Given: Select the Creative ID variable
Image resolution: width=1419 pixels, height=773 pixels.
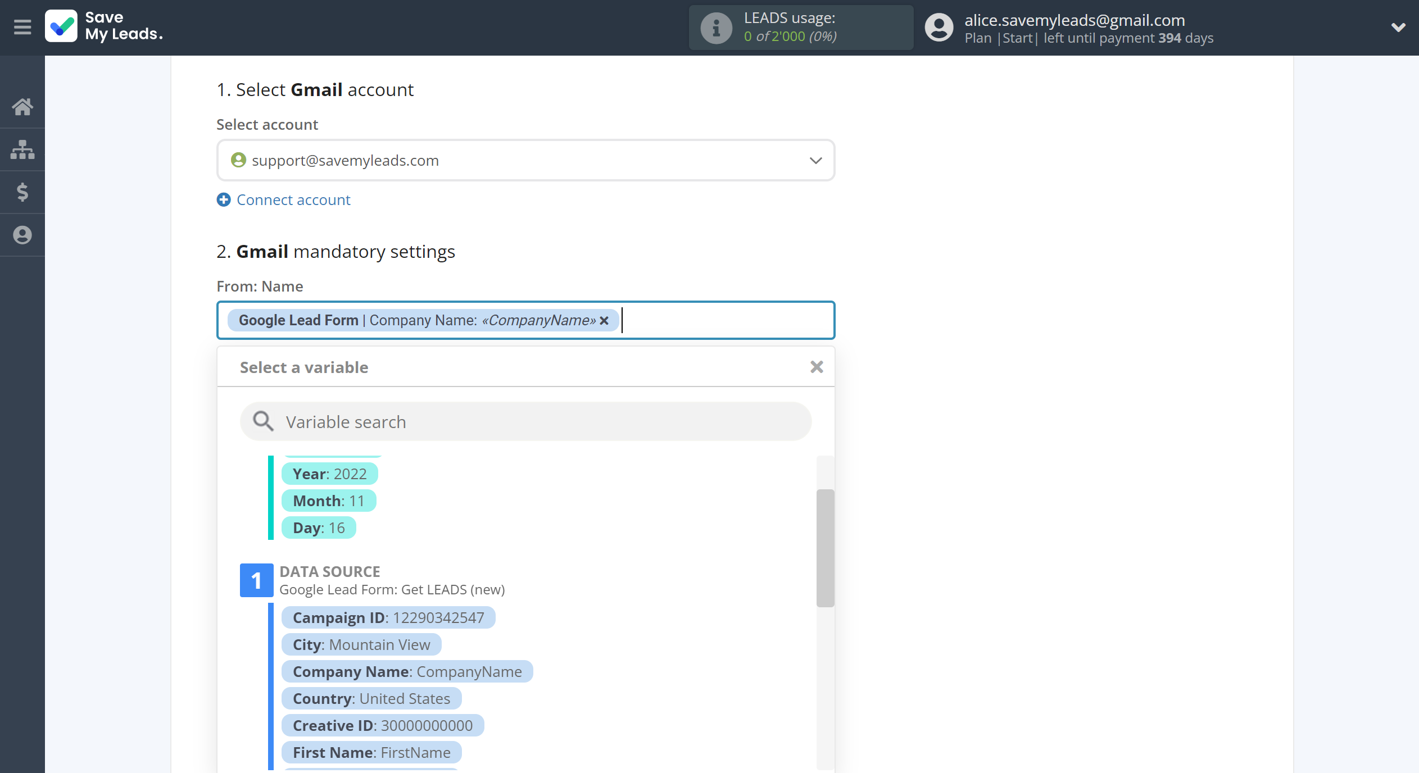Looking at the screenshot, I should (x=383, y=725).
